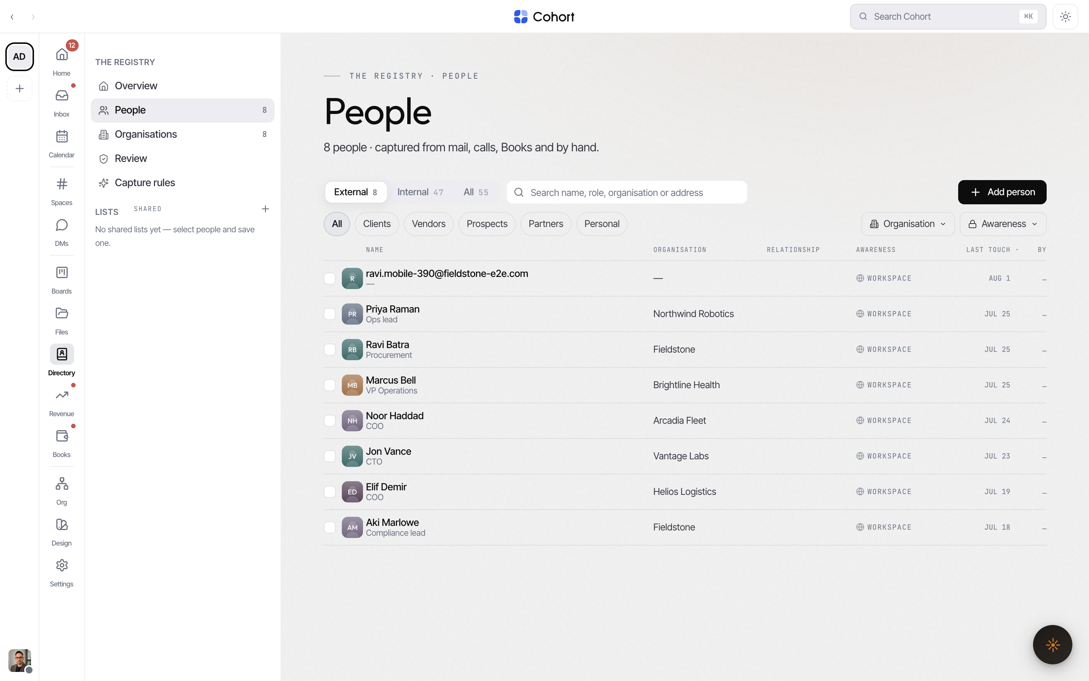Filter by Vendors chip
Viewport: 1089px width, 681px height.
point(428,224)
